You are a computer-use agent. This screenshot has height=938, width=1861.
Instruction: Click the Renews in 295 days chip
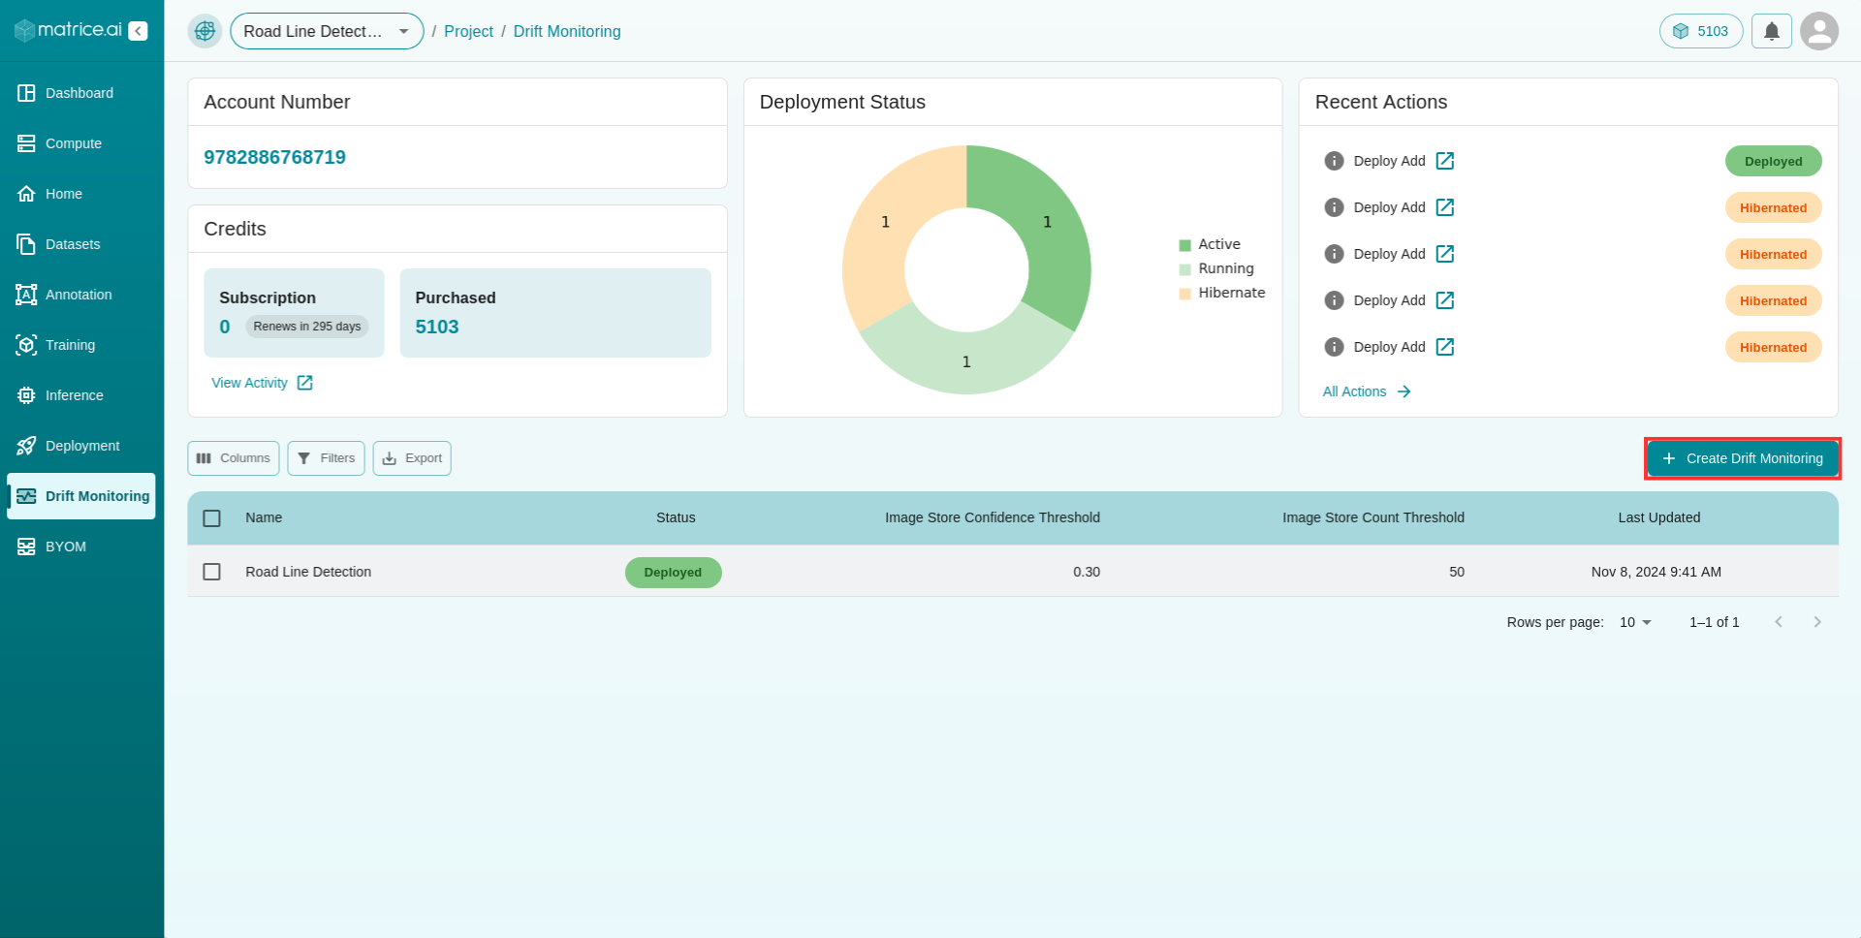pyautogui.click(x=307, y=327)
